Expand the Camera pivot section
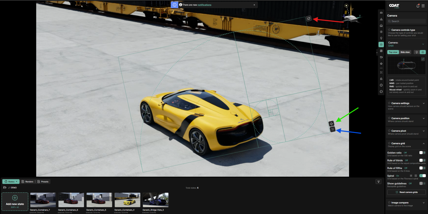 [424, 131]
